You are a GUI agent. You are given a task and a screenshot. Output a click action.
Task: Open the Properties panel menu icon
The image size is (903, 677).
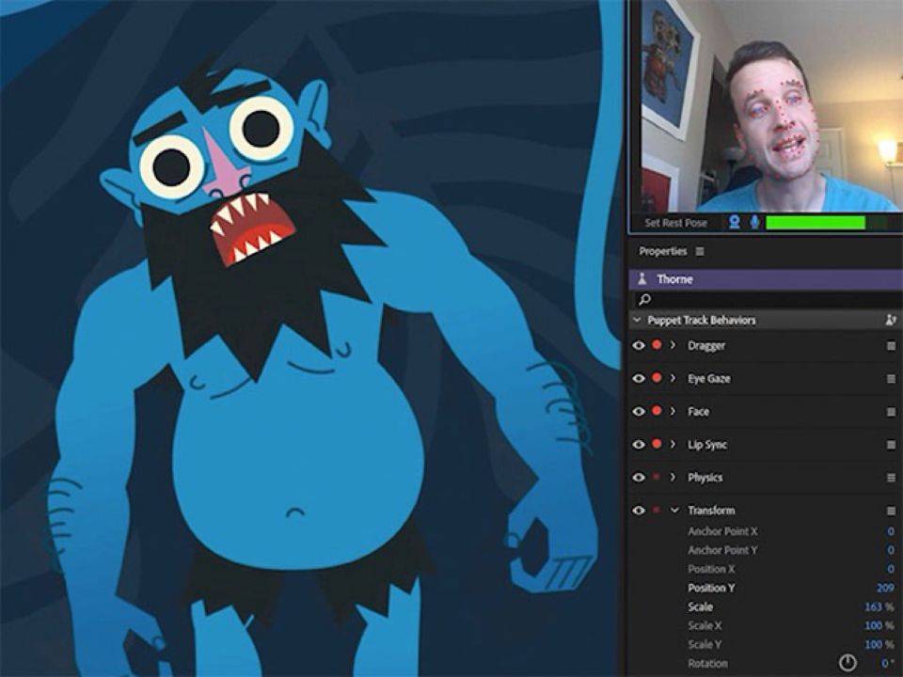(700, 252)
